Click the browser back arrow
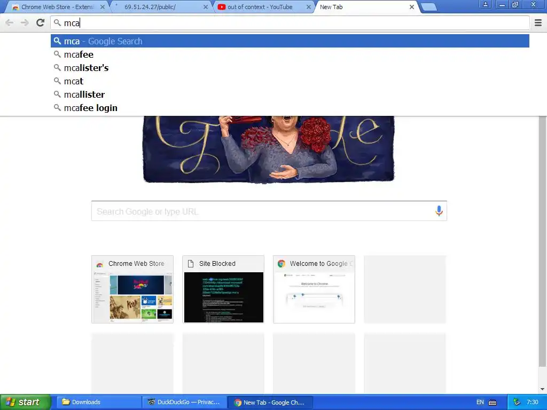This screenshot has height=410, width=547. pos(10,23)
